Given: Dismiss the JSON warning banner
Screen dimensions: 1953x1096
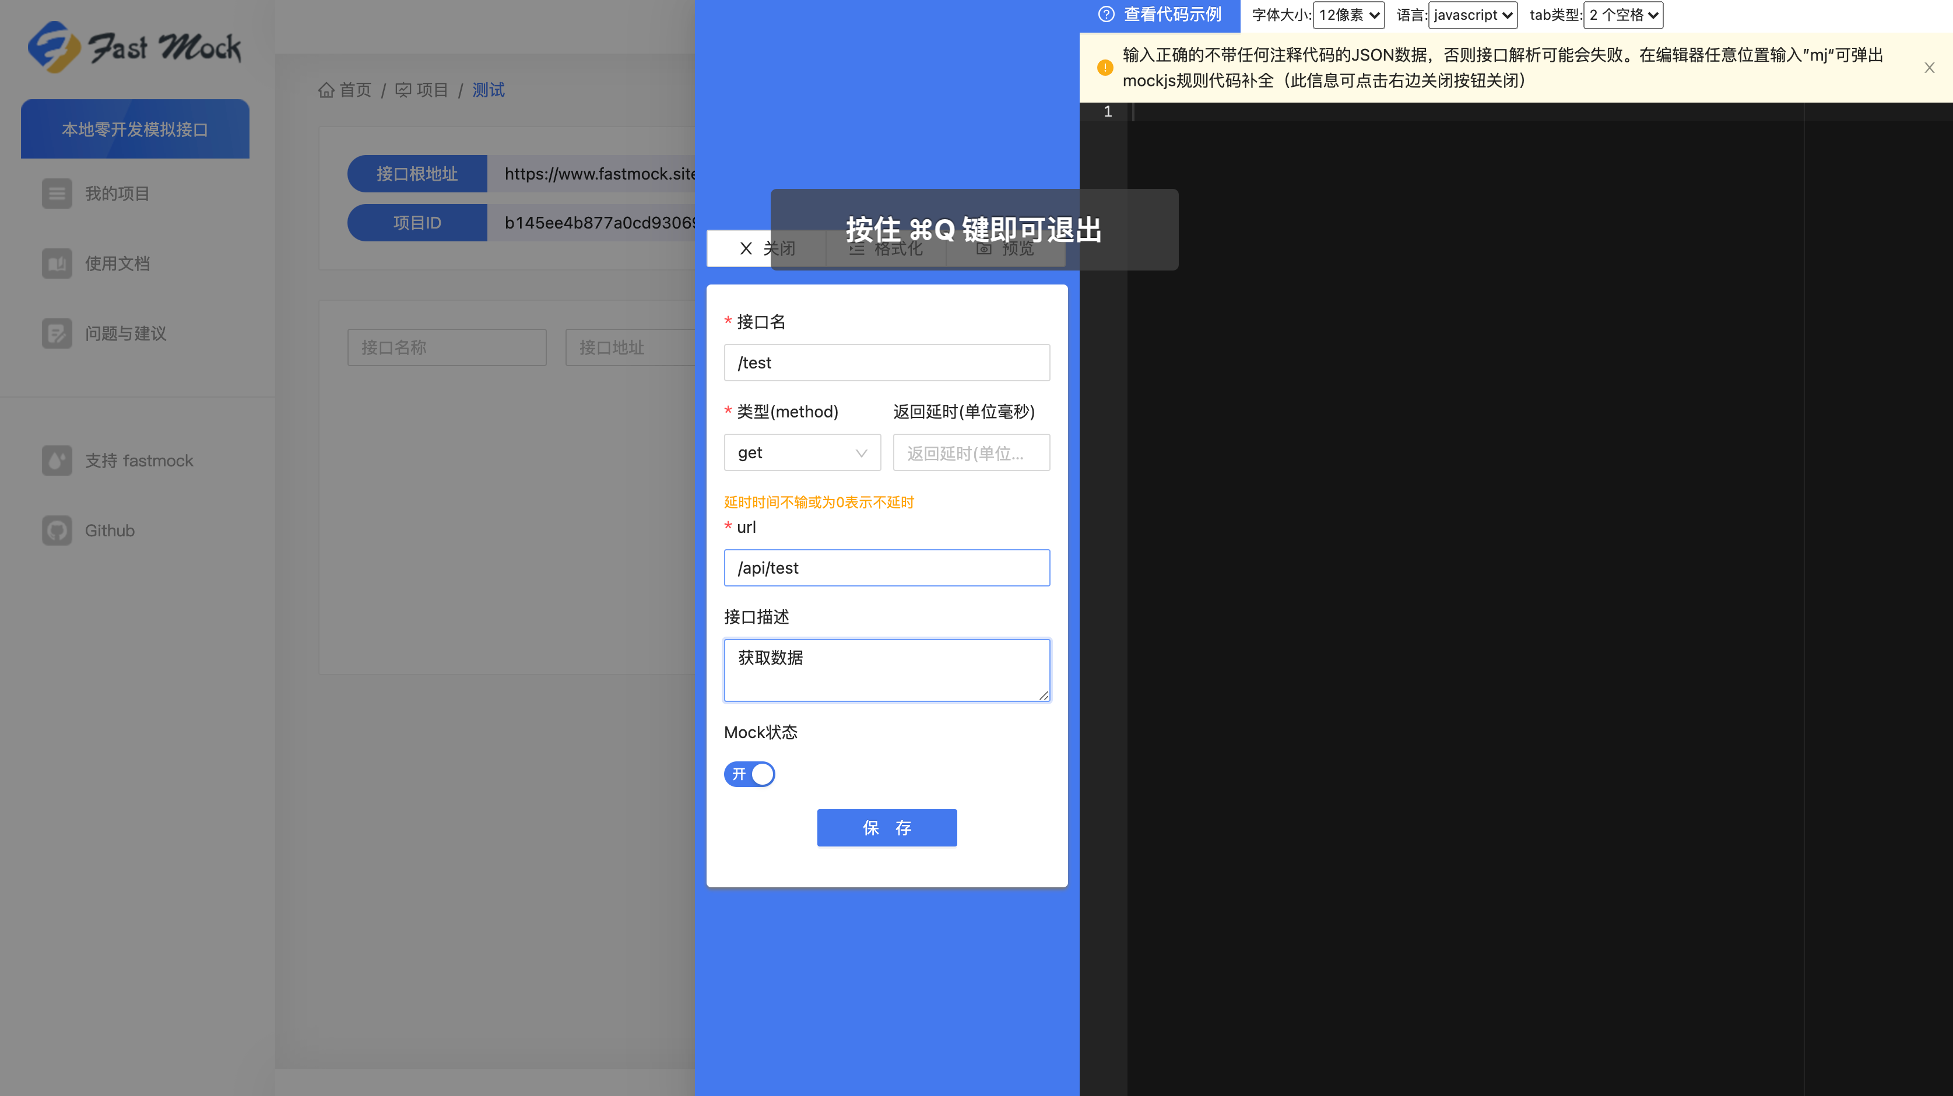Looking at the screenshot, I should [x=1929, y=68].
